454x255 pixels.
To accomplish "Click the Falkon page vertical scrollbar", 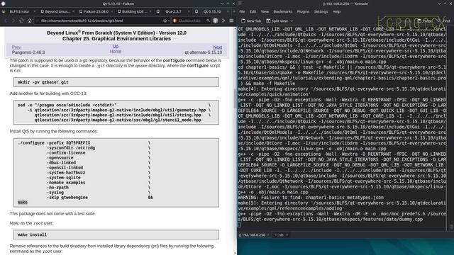I will click(235, 98).
